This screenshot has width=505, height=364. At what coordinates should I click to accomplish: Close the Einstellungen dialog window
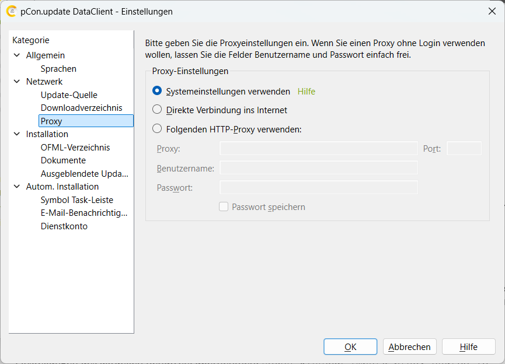coord(492,11)
